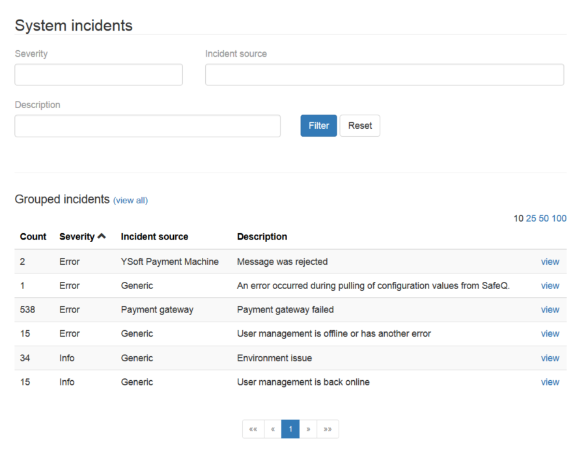Image resolution: width=588 pixels, height=457 pixels.
Task: Show 50 items per page
Action: point(544,218)
